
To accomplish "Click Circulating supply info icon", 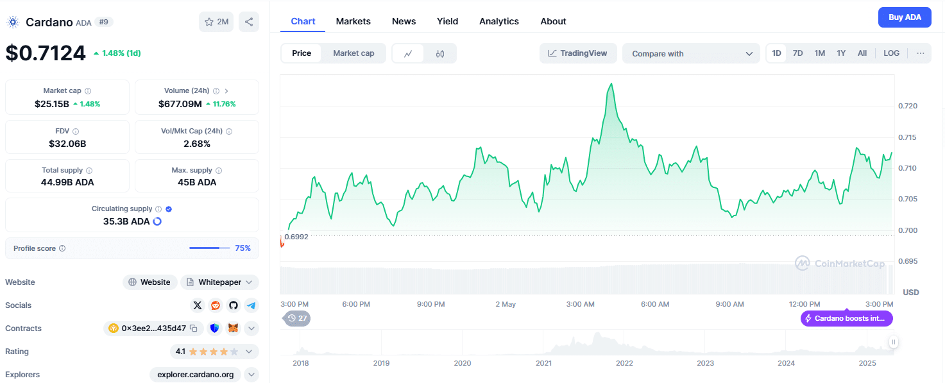I will pos(158,209).
